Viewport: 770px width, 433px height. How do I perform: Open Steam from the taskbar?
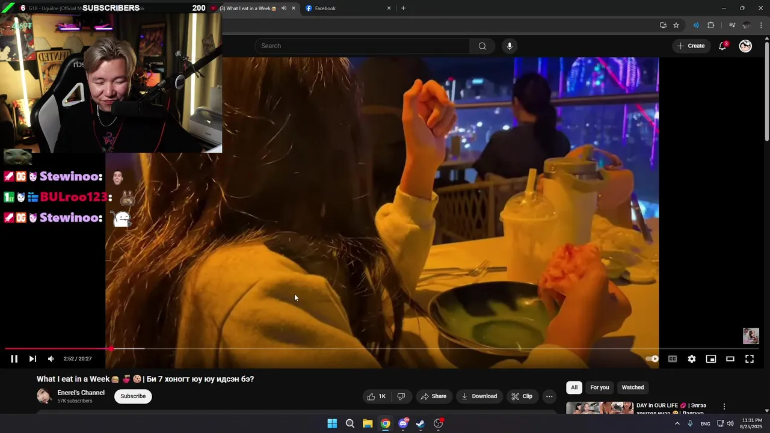pyautogui.click(x=420, y=423)
